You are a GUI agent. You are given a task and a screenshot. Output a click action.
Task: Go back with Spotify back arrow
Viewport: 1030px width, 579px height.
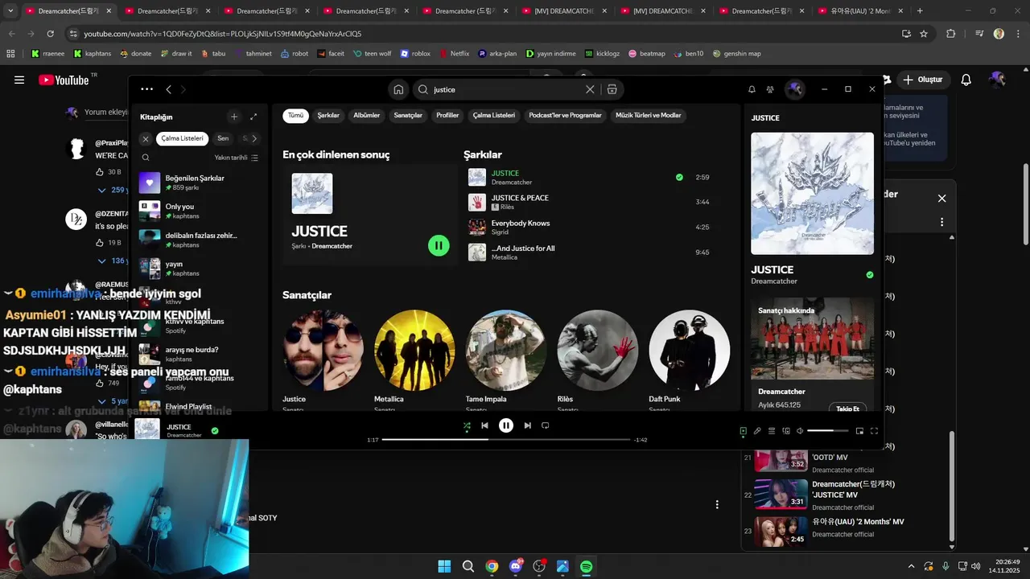click(168, 89)
